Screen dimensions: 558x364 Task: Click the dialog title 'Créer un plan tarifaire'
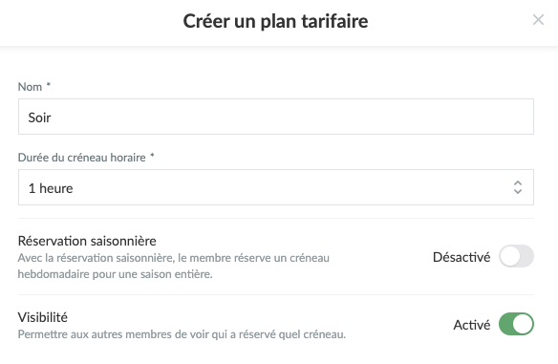275,21
